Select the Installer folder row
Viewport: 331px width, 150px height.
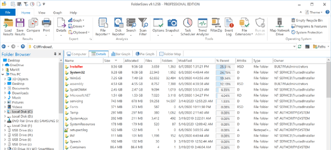[196, 67]
